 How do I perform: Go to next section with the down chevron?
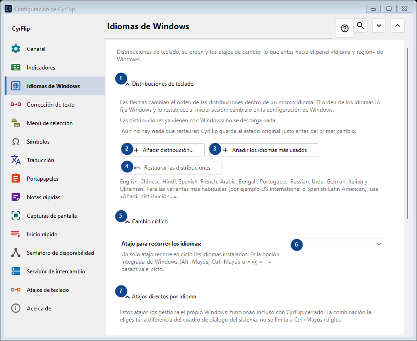pyautogui.click(x=379, y=25)
